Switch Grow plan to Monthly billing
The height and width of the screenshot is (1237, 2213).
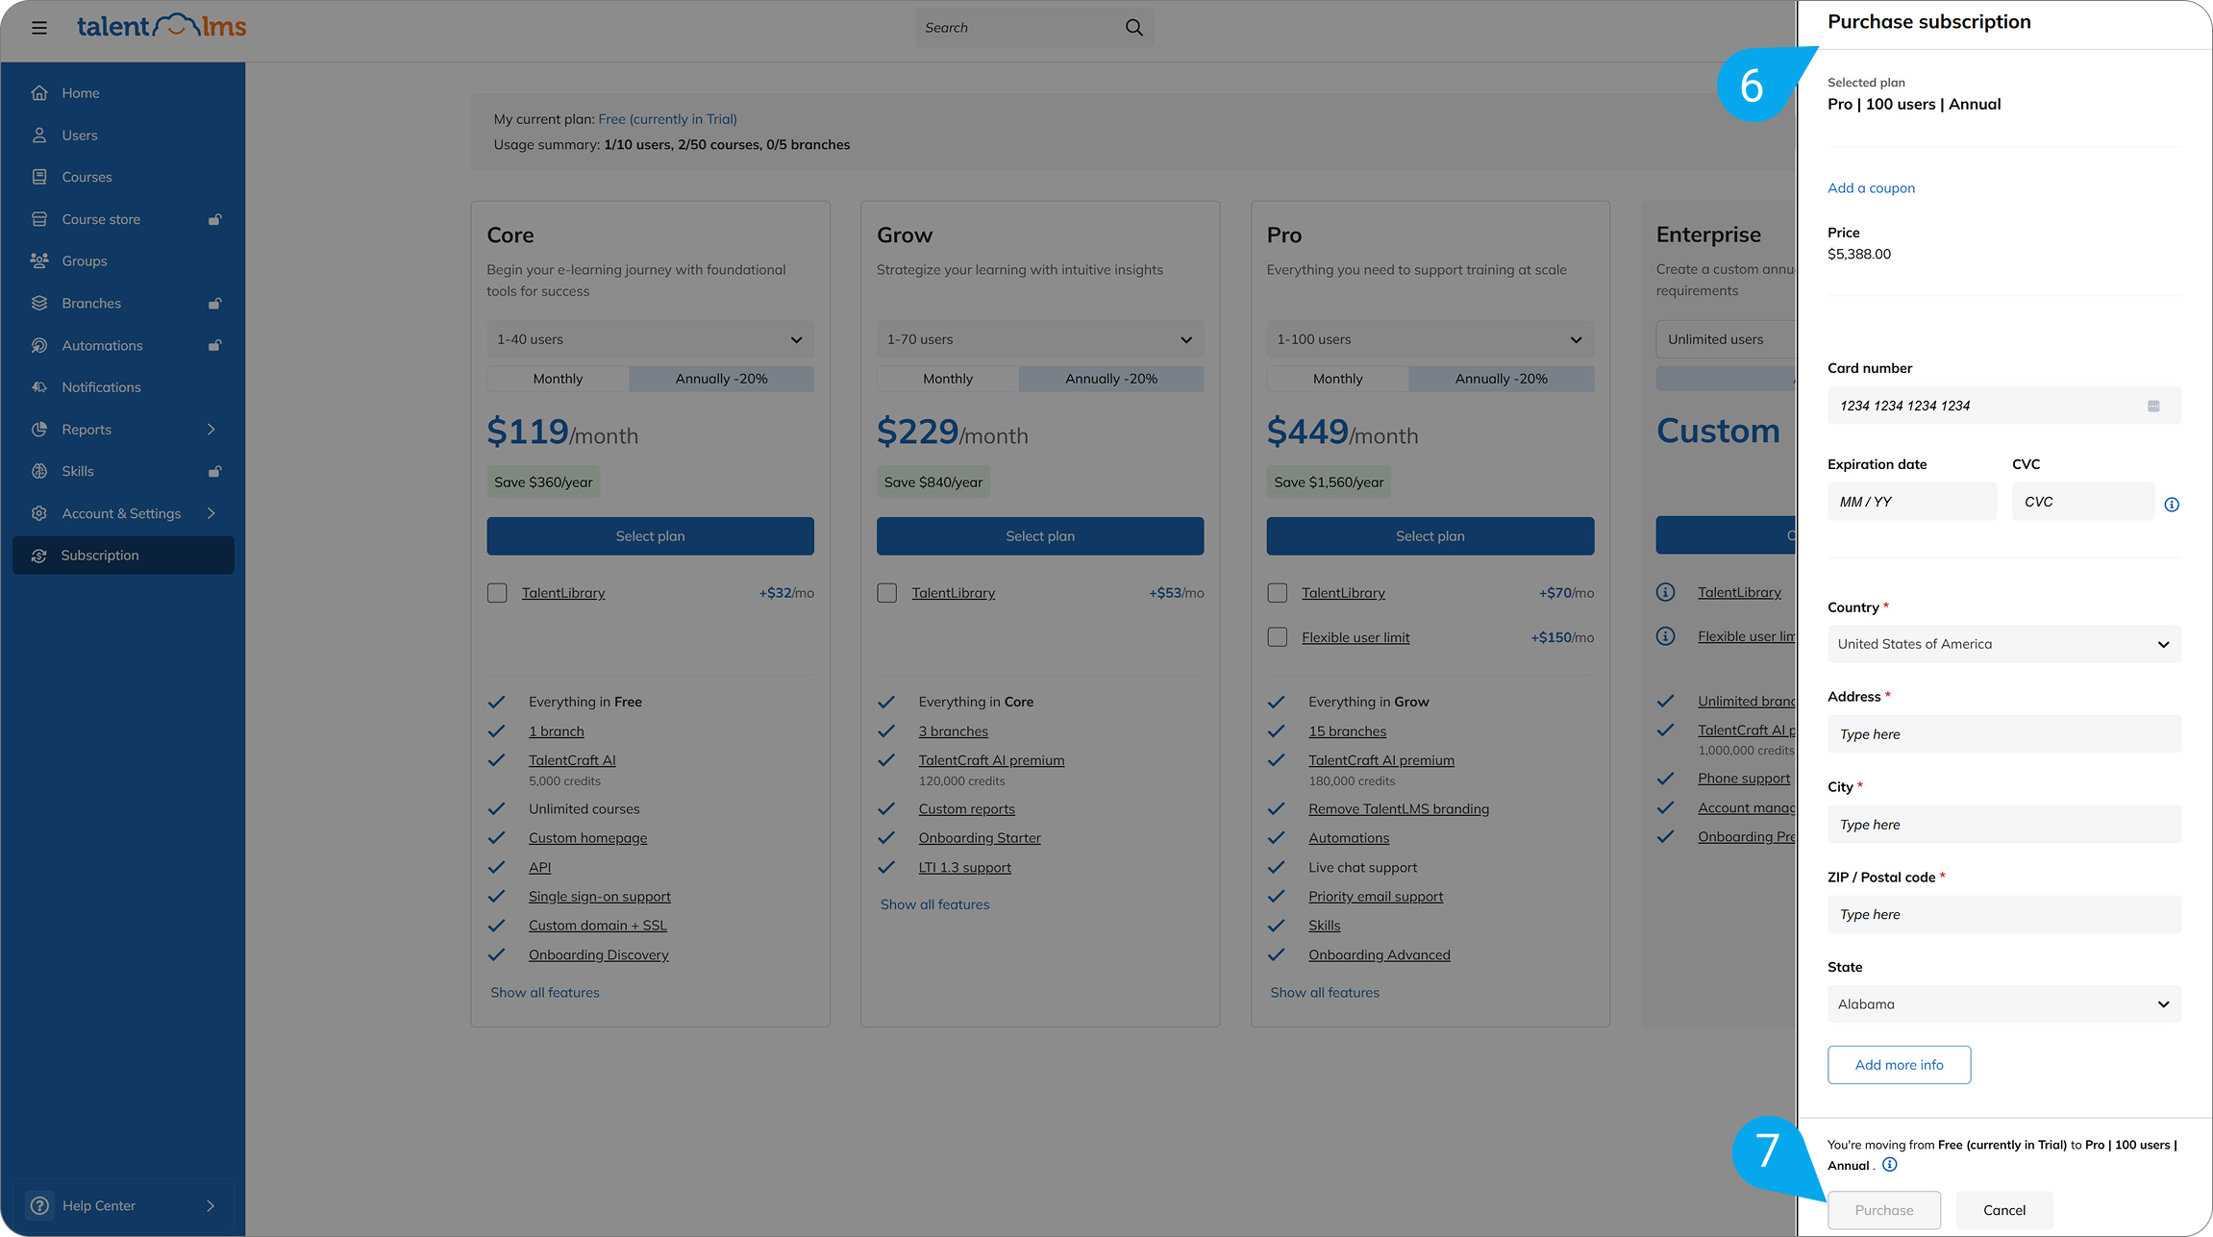click(x=948, y=379)
